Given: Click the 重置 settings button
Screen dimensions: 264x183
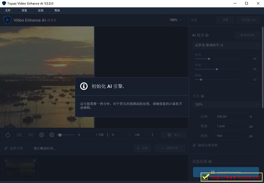Looking at the screenshot, I should (x=225, y=20).
